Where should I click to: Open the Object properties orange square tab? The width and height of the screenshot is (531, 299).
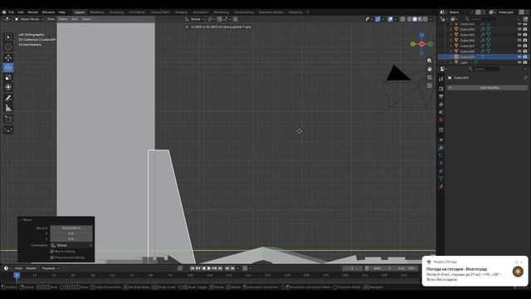pyautogui.click(x=441, y=140)
